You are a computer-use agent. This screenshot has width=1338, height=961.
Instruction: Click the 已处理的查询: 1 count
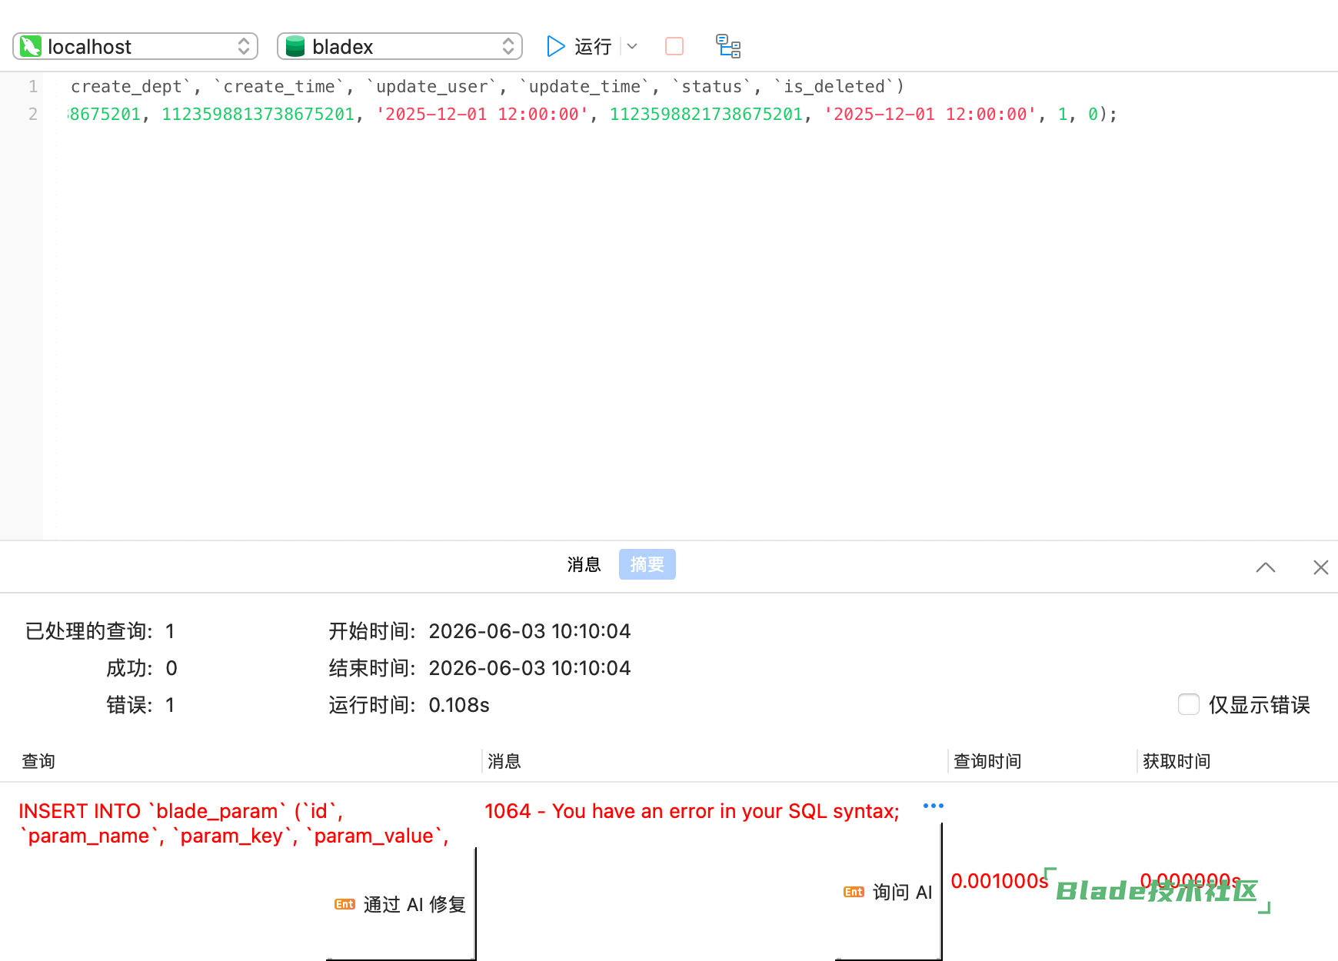(x=170, y=631)
